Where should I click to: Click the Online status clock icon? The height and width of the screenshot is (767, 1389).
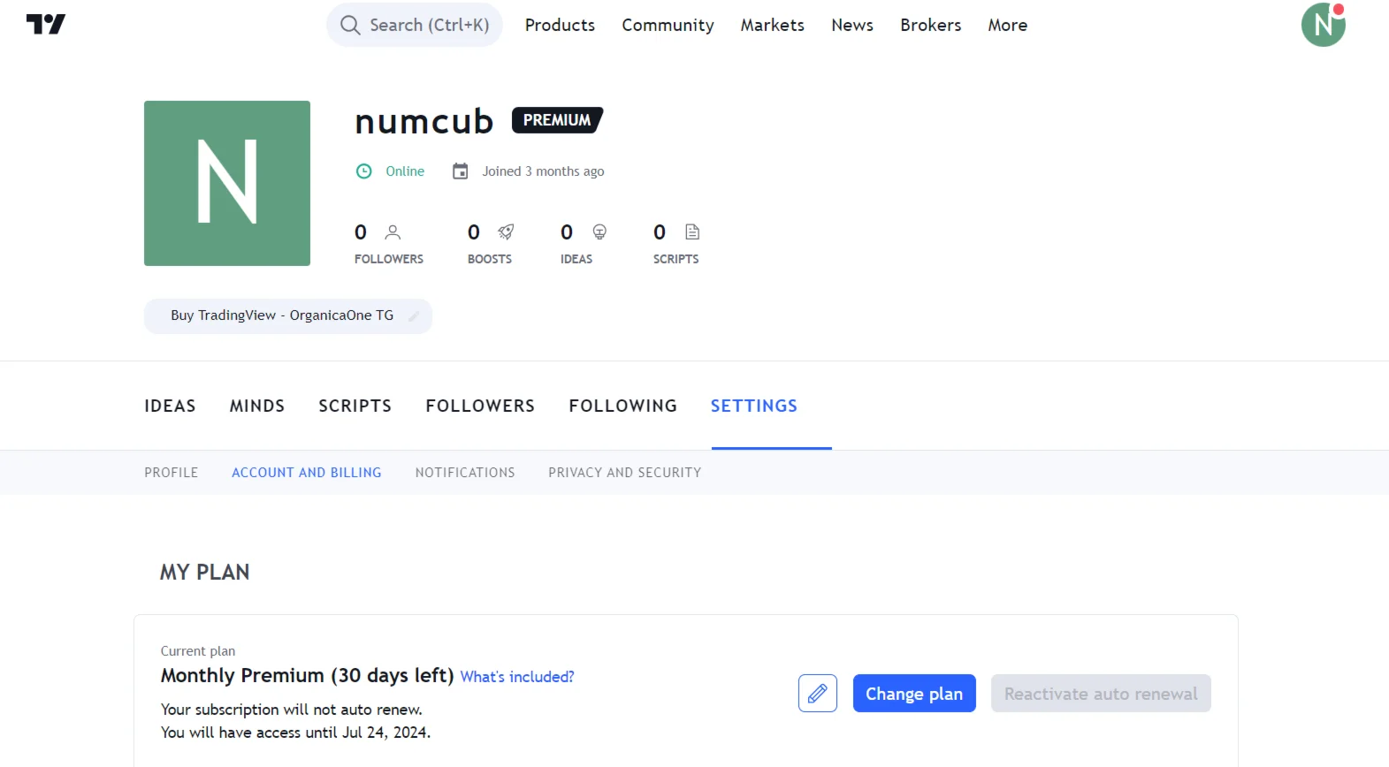pos(363,171)
